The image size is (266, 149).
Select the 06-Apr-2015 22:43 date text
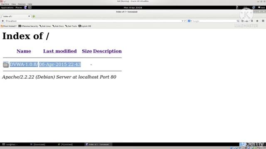[x=60, y=65]
